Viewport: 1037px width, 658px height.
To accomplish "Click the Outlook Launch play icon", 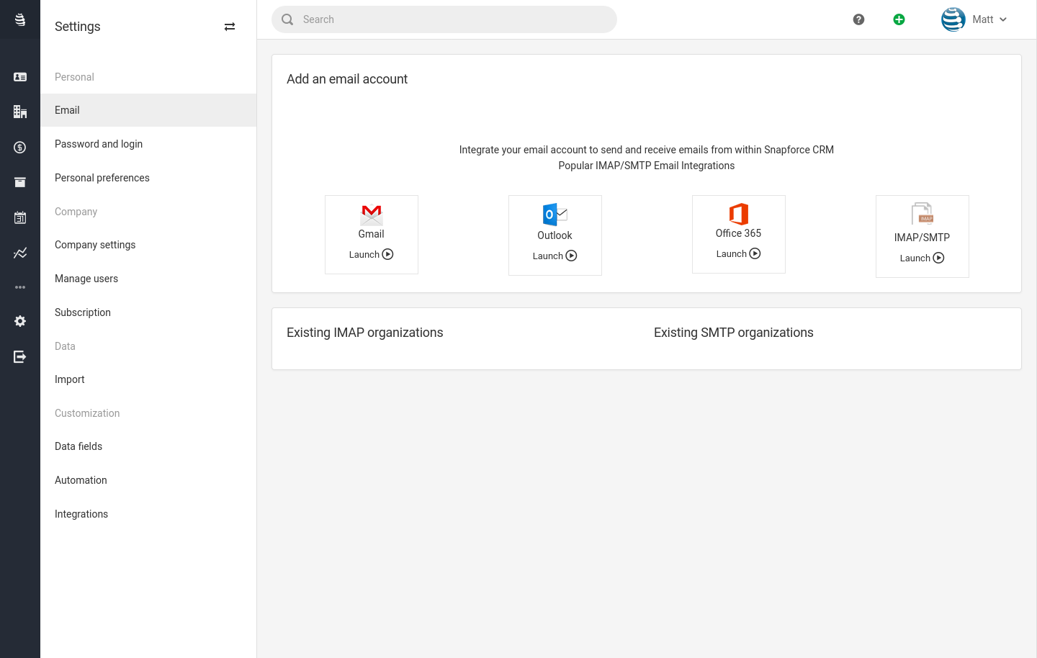I will coord(572,256).
